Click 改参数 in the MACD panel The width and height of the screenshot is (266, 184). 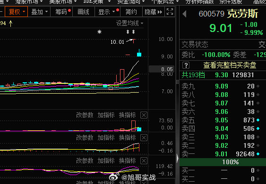tap(85, 137)
